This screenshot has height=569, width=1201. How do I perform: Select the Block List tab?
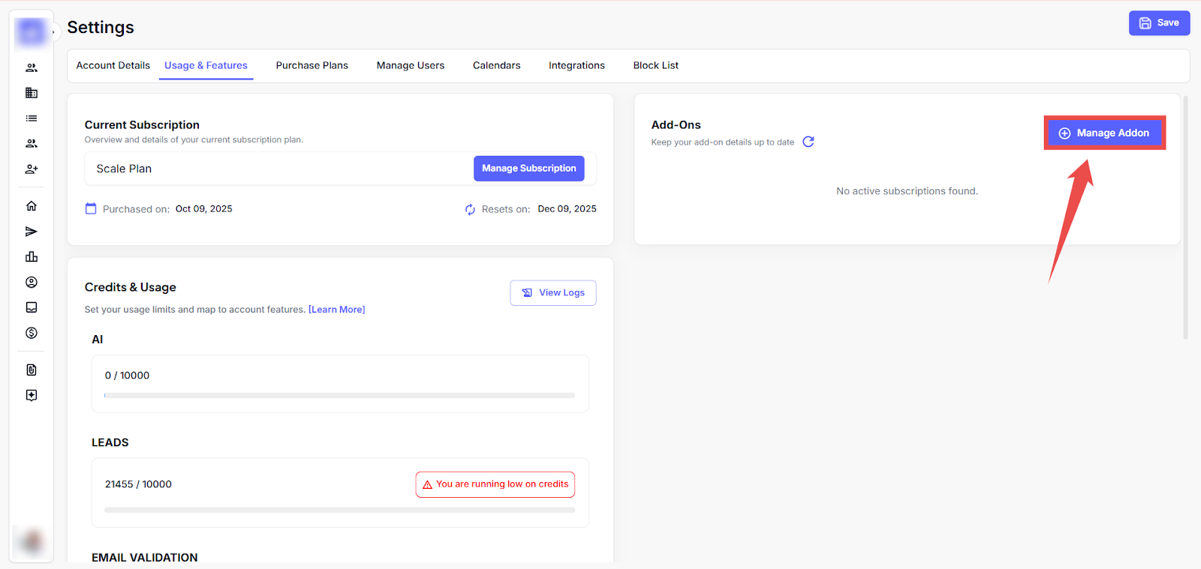pos(655,66)
